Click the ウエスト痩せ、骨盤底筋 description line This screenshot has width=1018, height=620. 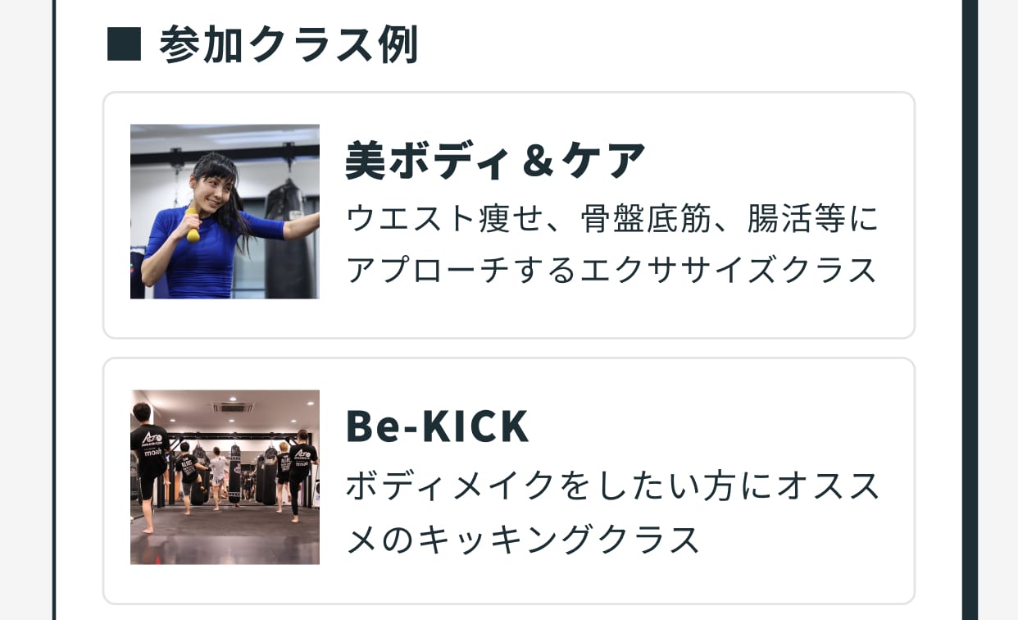[611, 219]
